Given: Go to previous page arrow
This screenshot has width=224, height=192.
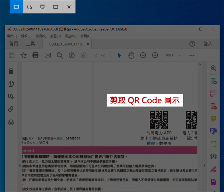Looking at the screenshot, I should [72, 55].
